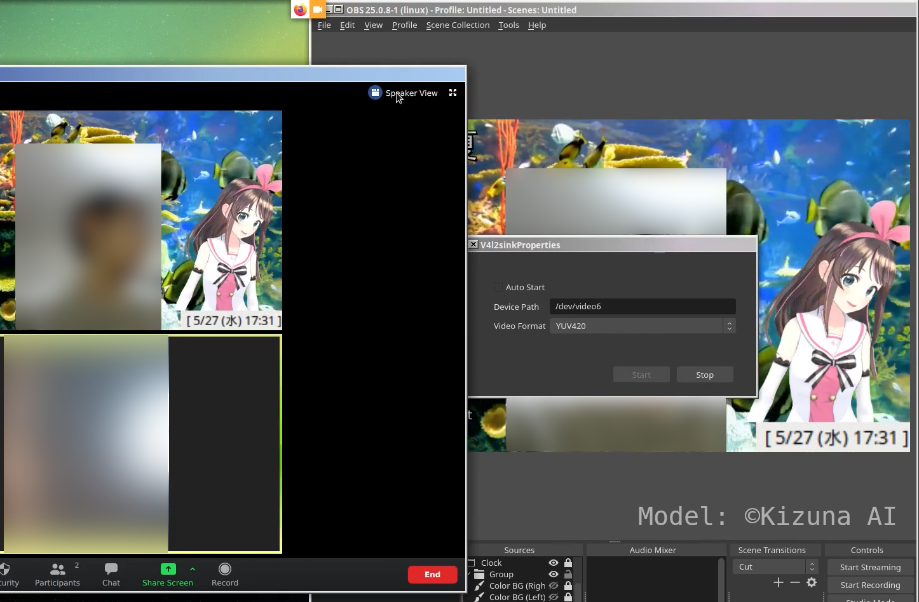Screen dimensions: 919x602
Task: Open the OBS Profile menu
Action: point(404,25)
